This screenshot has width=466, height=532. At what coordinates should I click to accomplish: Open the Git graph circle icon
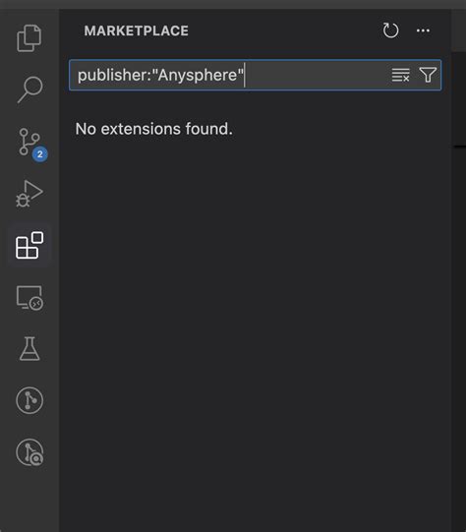pyautogui.click(x=29, y=400)
